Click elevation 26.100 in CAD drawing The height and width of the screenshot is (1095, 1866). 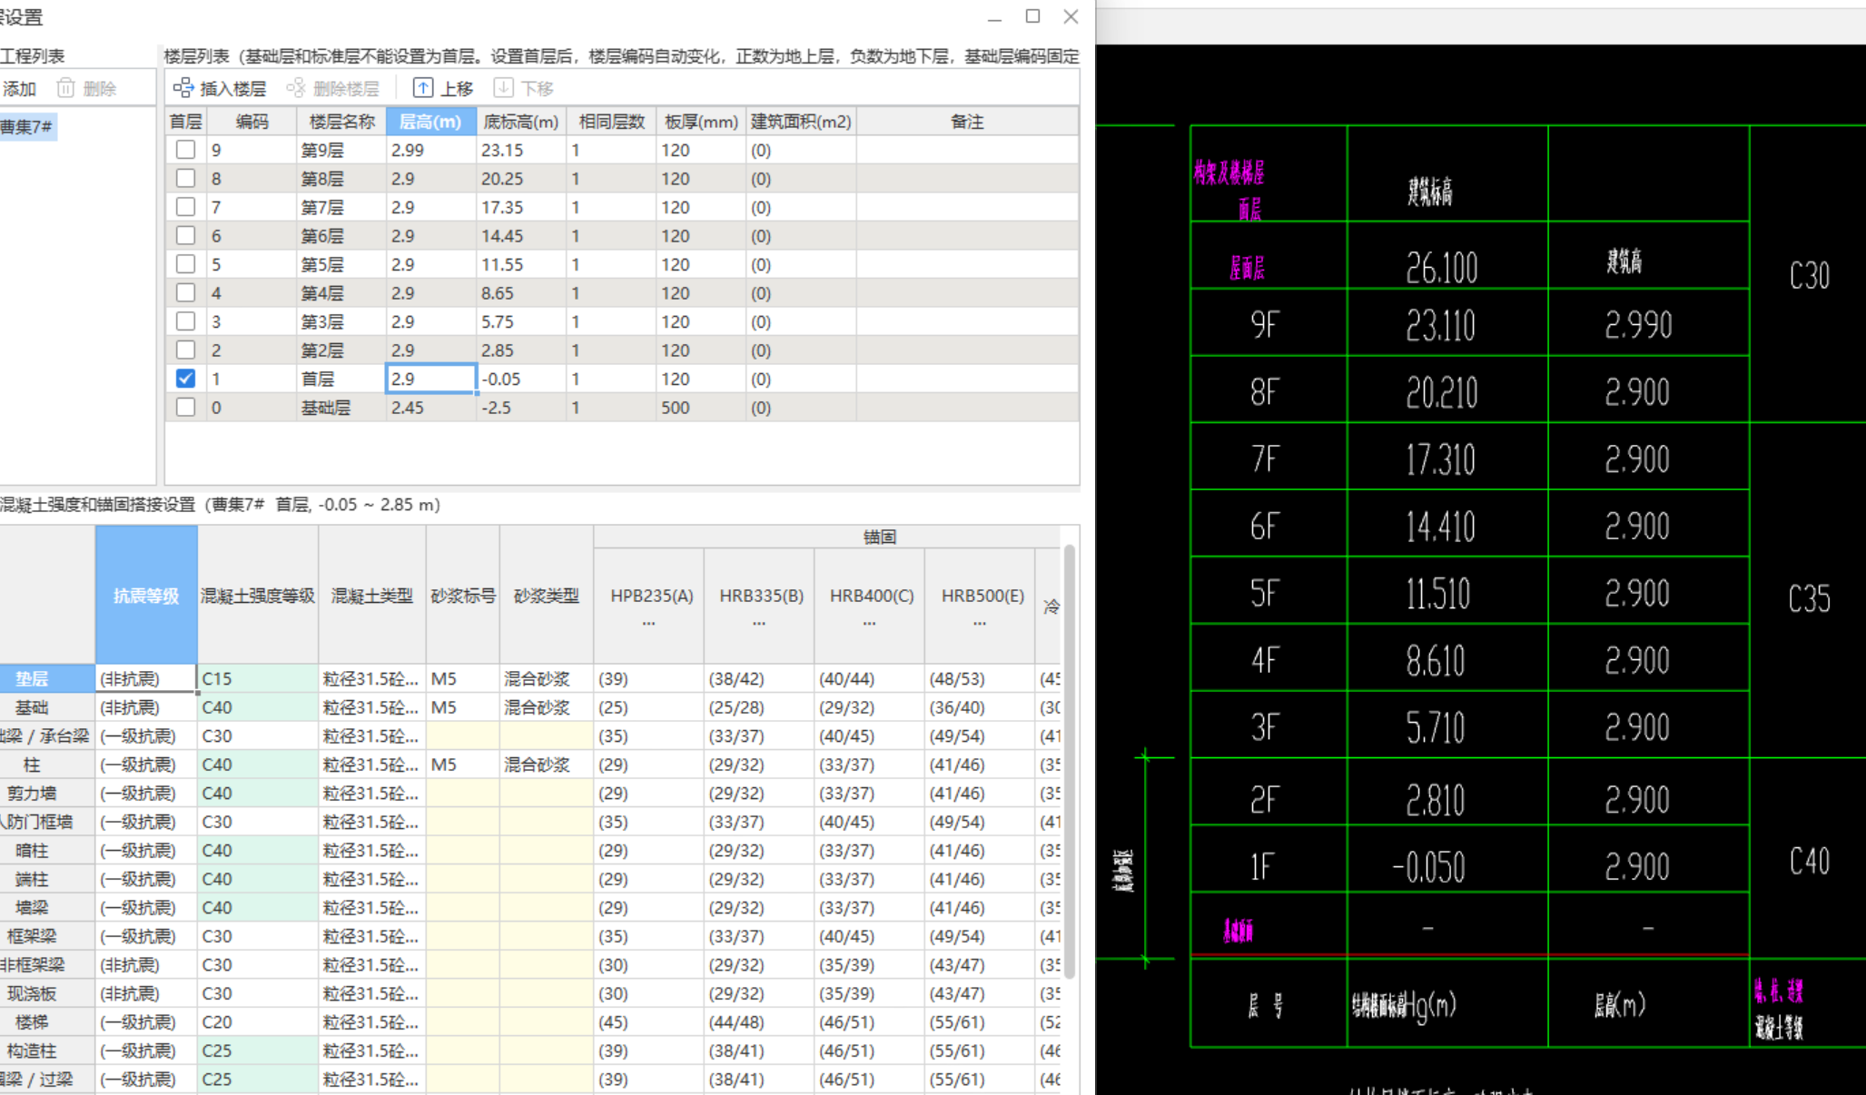1442,267
